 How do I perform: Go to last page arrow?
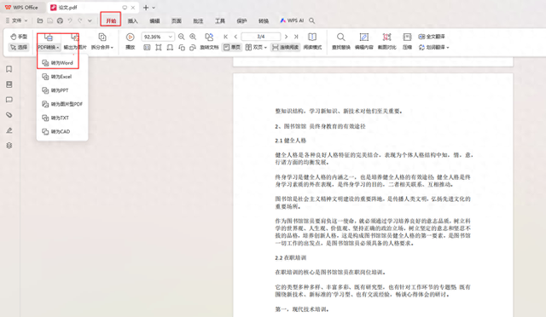click(x=296, y=37)
